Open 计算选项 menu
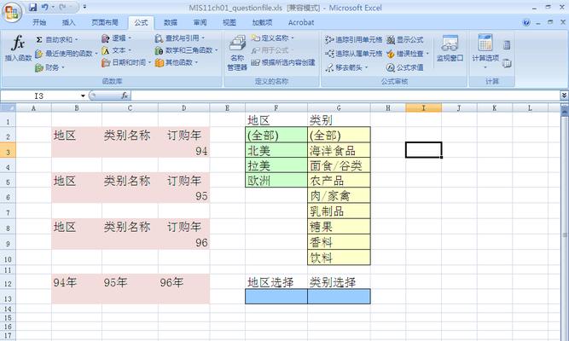569x341 pixels. click(x=485, y=51)
